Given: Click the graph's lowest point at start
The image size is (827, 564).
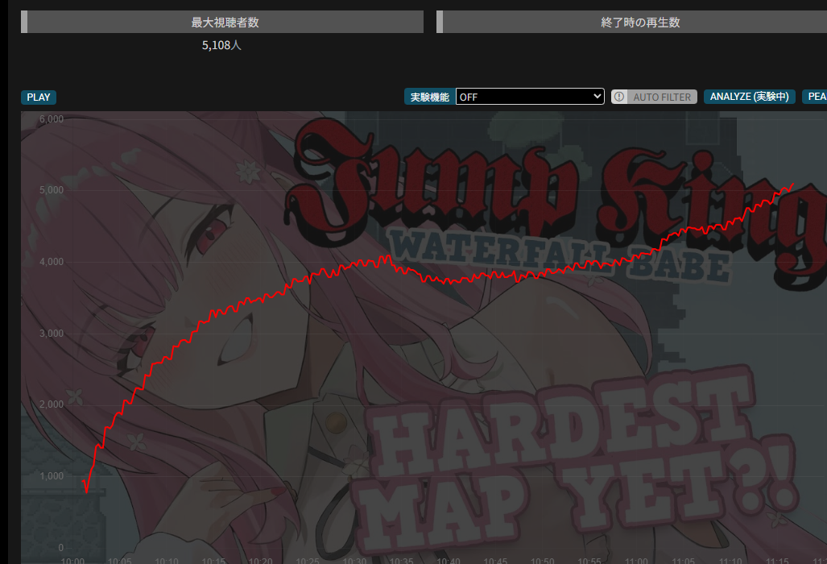Looking at the screenshot, I should pos(86,491).
